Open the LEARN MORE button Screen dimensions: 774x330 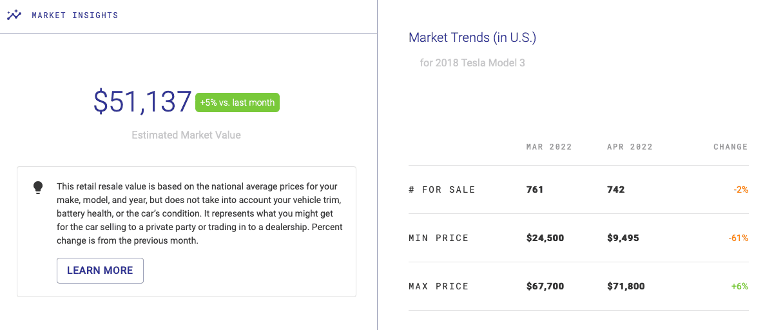100,271
